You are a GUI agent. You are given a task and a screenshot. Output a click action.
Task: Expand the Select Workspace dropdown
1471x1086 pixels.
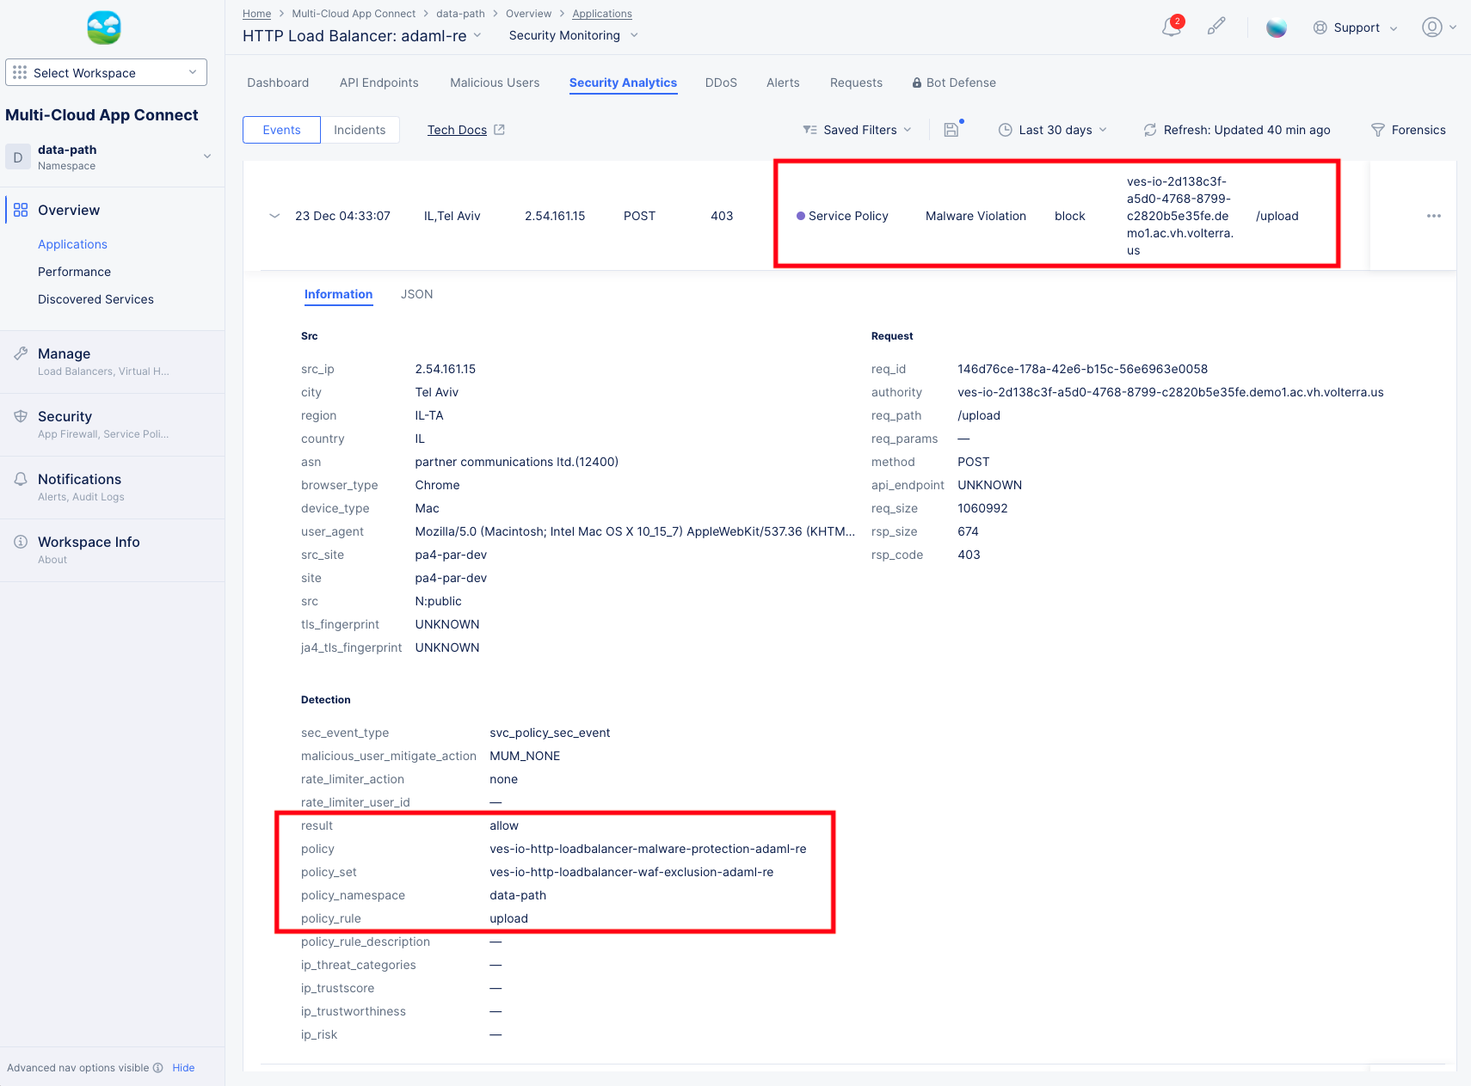(106, 72)
